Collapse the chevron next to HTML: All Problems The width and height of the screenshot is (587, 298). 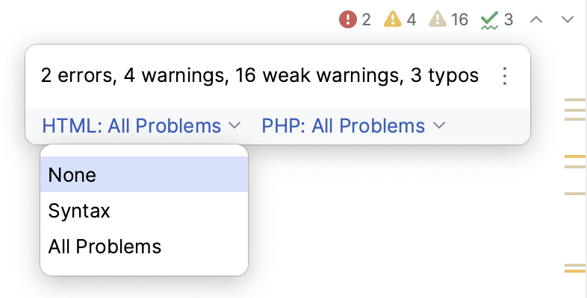235,126
